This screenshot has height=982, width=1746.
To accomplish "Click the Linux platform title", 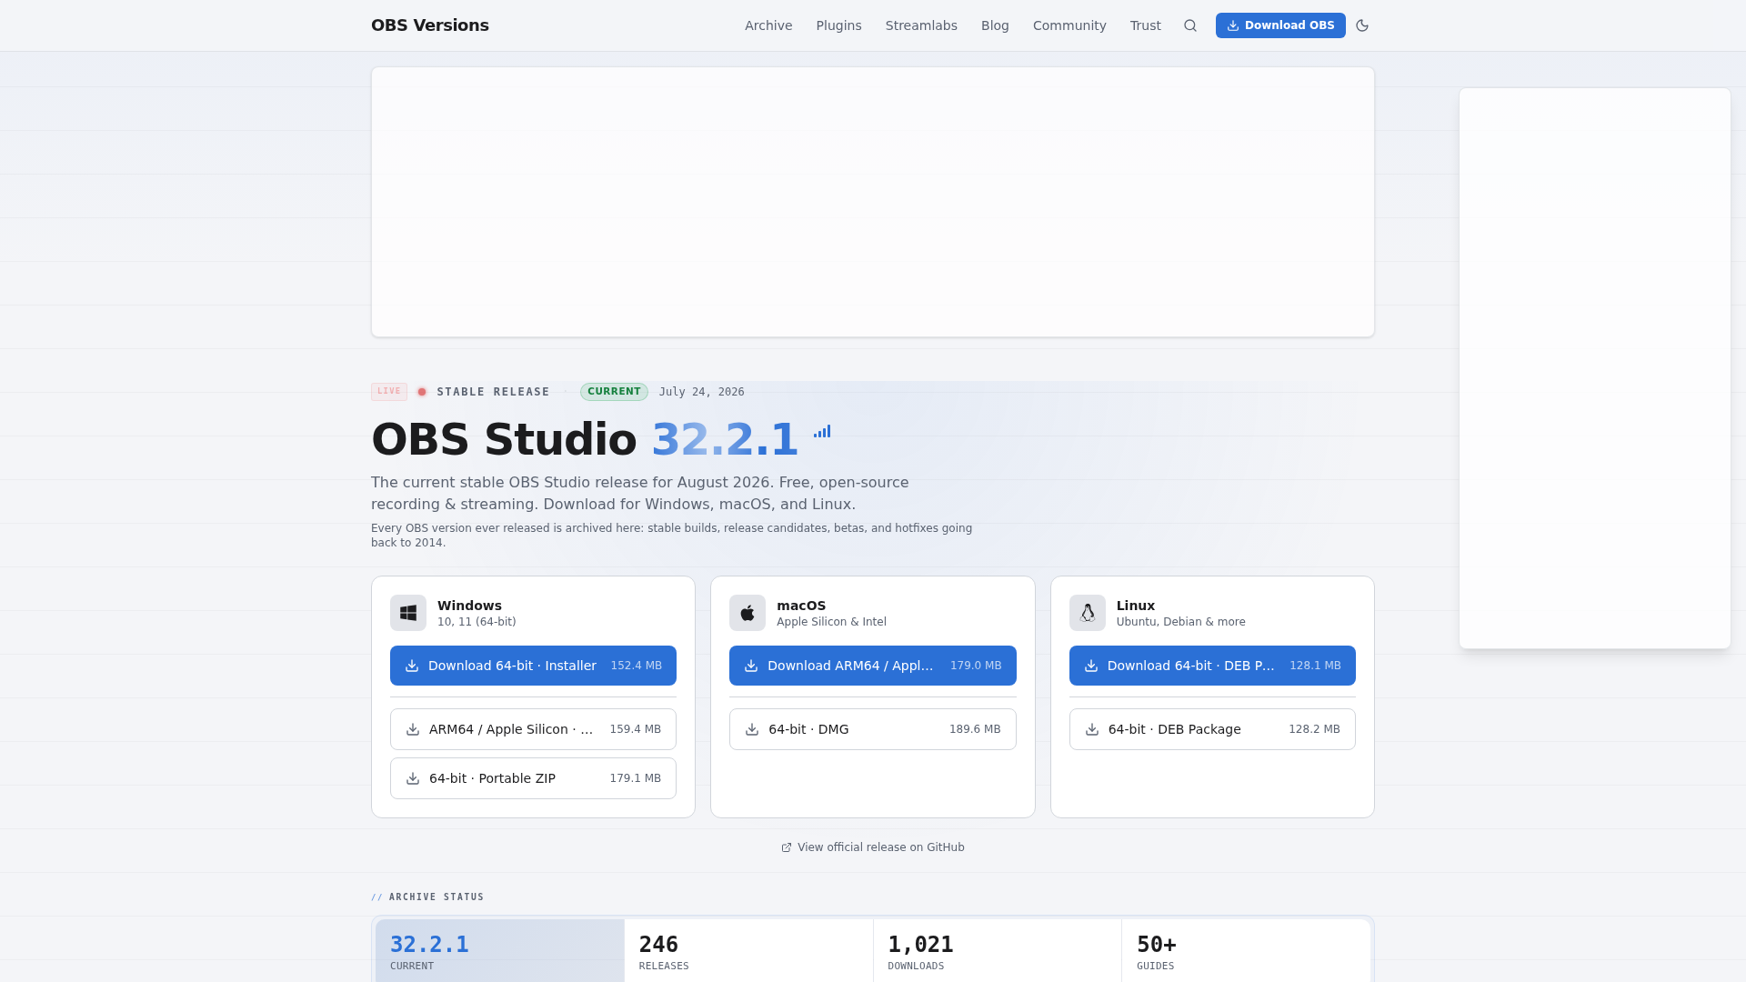I will click(x=1136, y=606).
